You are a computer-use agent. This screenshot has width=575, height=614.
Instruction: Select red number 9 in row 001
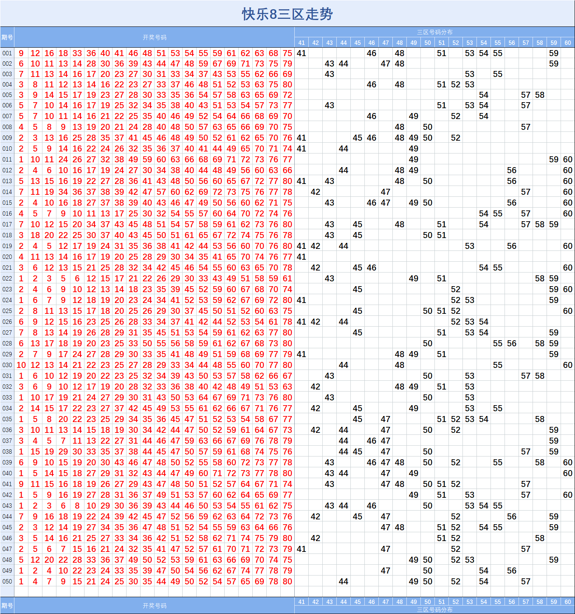point(21,53)
